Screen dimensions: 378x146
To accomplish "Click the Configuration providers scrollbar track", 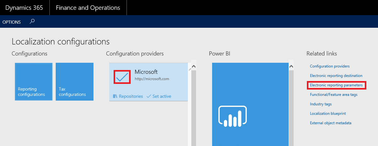I will 194,107.
